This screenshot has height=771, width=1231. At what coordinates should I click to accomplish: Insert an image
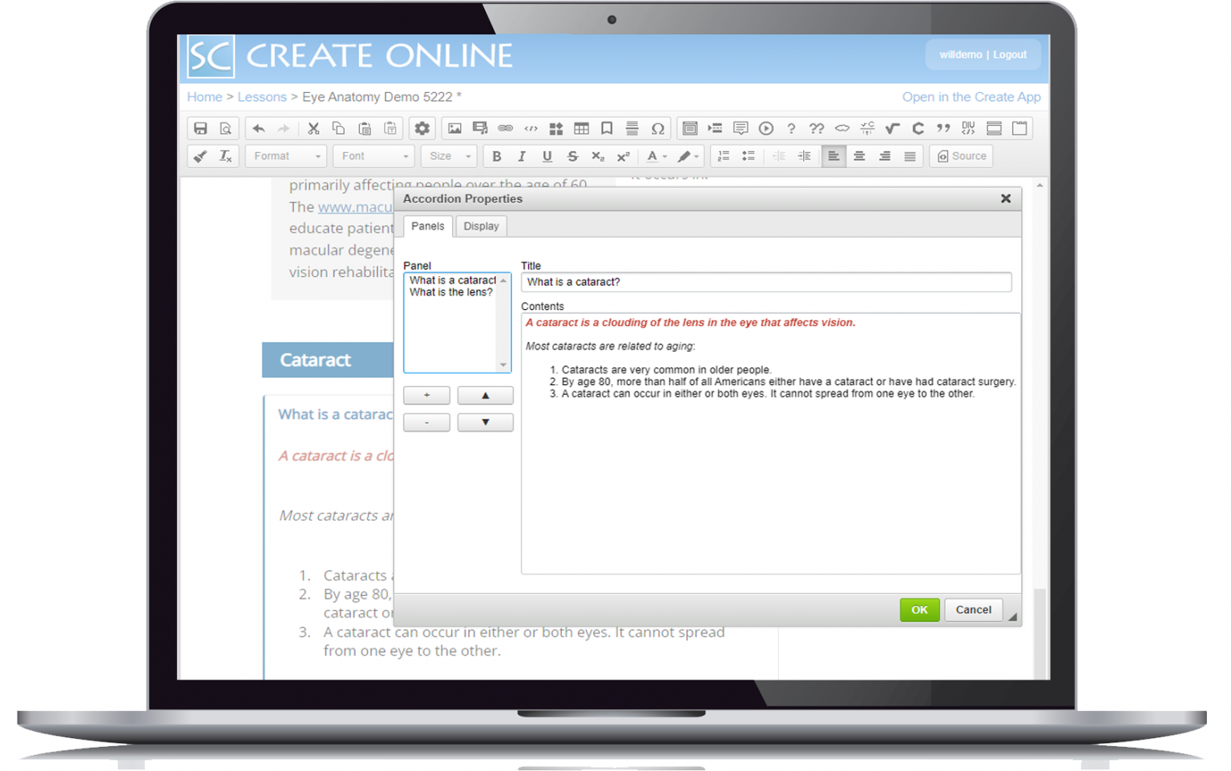click(454, 128)
